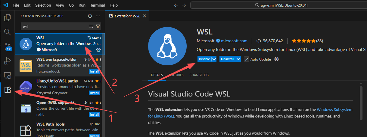Select the WSL Path Tools list entry

pyautogui.click(x=60, y=128)
